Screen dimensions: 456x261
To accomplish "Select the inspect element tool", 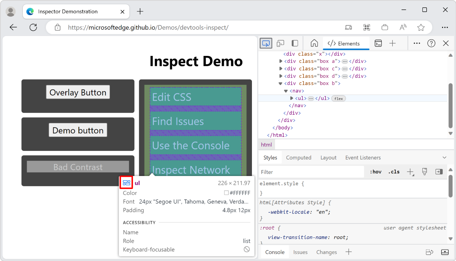I will click(266, 43).
